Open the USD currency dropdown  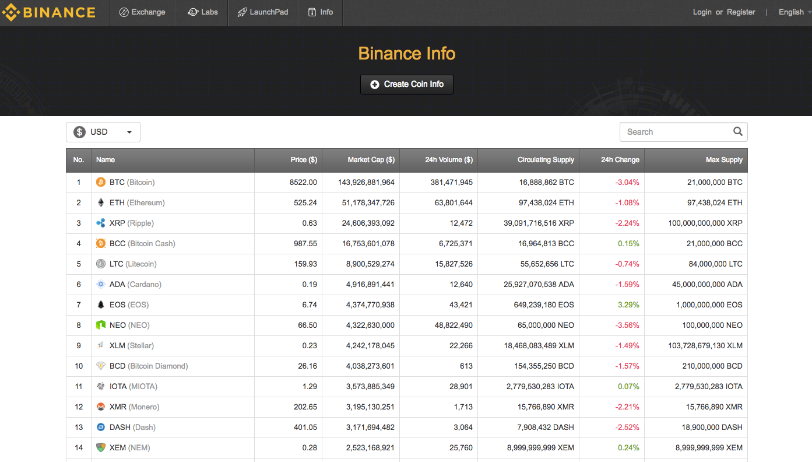tap(103, 132)
